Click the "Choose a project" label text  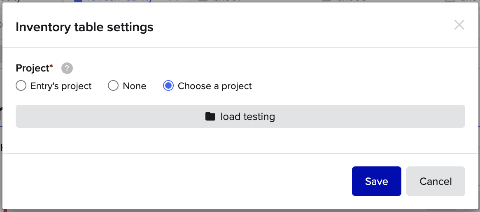pyautogui.click(x=214, y=86)
